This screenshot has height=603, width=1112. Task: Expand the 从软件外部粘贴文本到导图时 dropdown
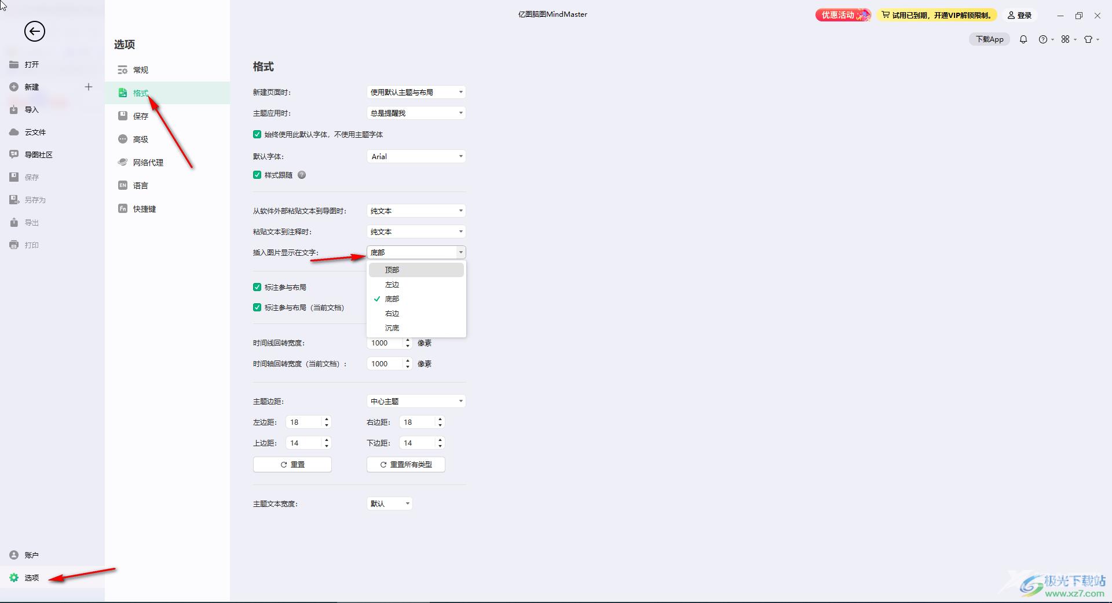[416, 211]
